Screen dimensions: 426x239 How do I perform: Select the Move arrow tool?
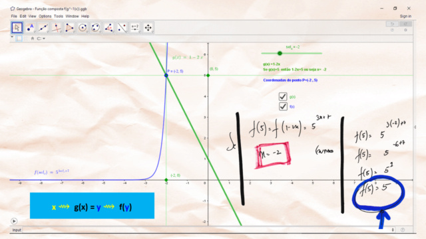point(17,28)
